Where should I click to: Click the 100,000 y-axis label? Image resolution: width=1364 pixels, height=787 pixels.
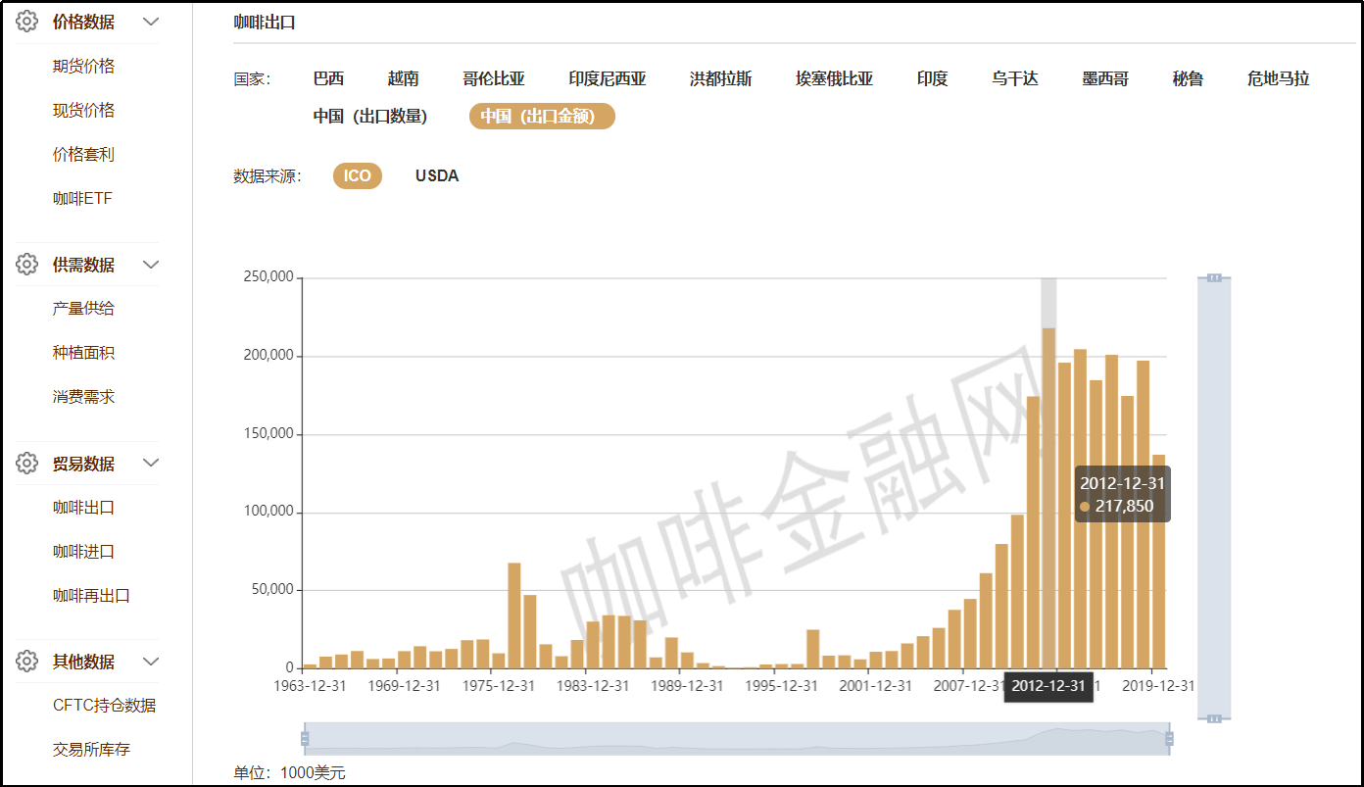tap(268, 512)
